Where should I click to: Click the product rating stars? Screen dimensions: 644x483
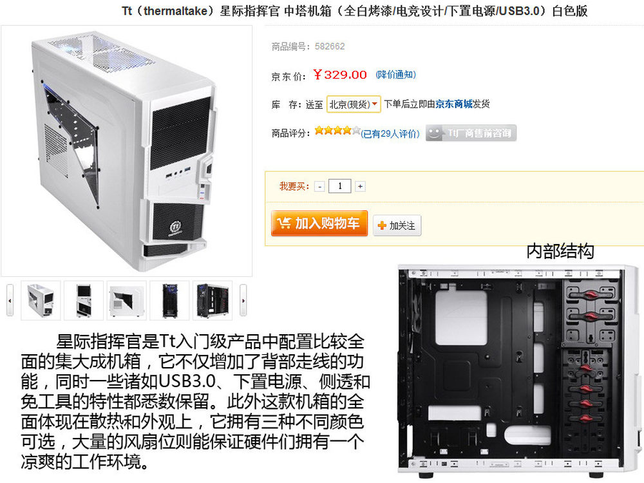coord(337,131)
